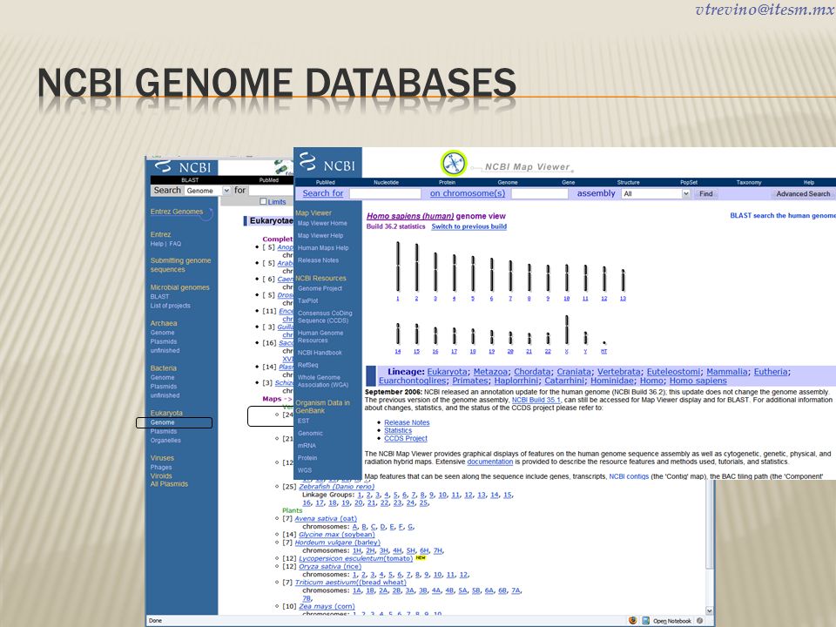The height and width of the screenshot is (627, 836).
Task: Select the X chromosome ideogram
Action: coord(567,330)
